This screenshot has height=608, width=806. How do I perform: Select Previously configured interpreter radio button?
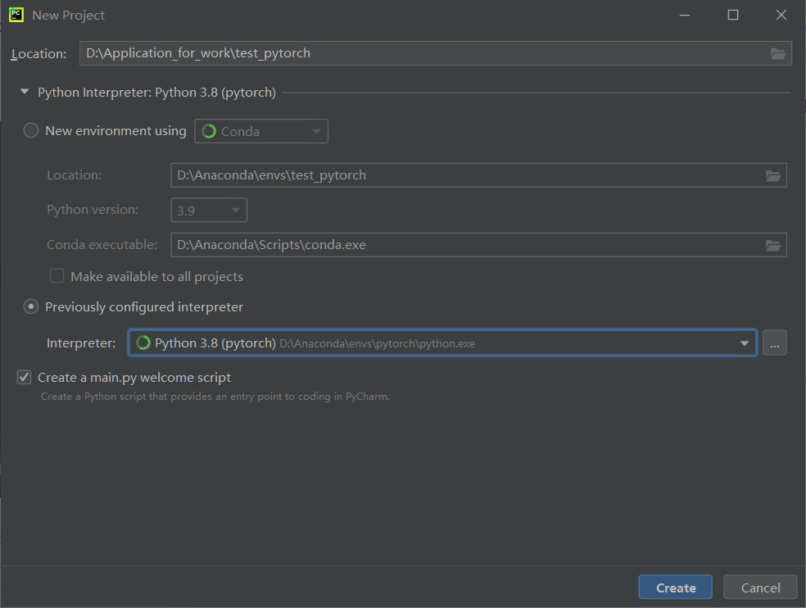[x=31, y=306]
